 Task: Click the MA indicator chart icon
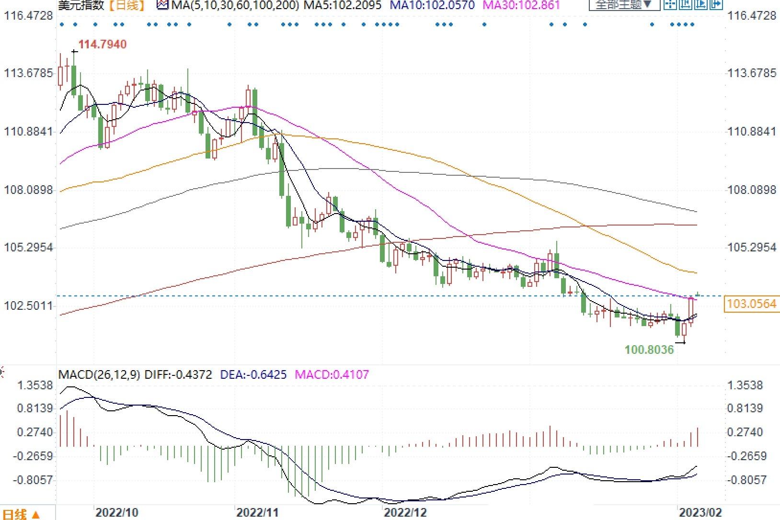coord(163,5)
